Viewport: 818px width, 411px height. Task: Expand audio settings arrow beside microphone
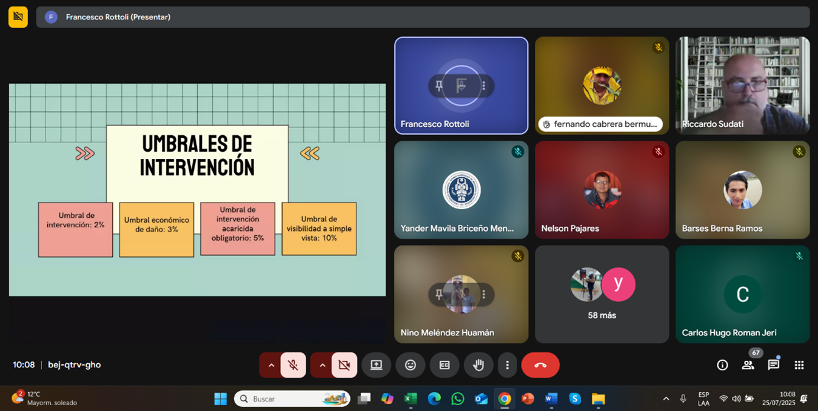coord(271,365)
